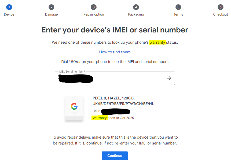Select the Packaging step label
Screen dimensions: 231x167
[136, 14]
